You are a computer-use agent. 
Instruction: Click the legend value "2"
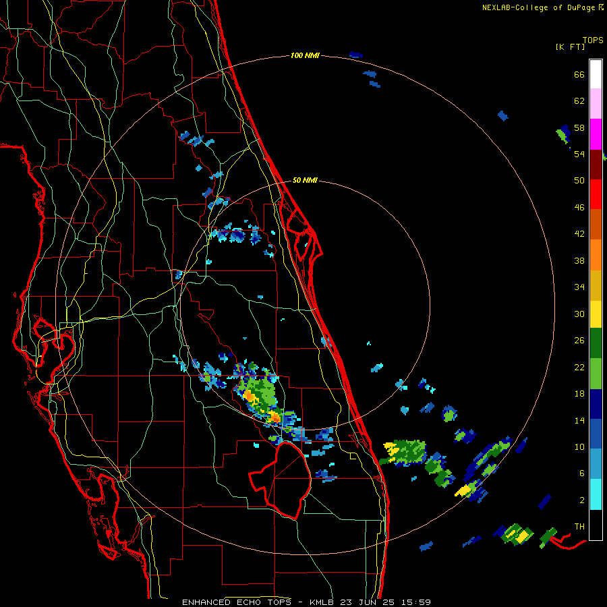(581, 500)
